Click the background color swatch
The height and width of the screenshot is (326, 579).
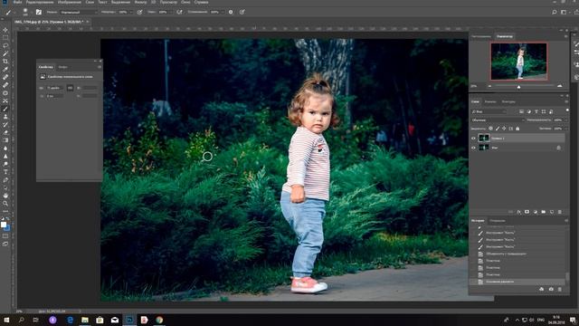click(7, 227)
